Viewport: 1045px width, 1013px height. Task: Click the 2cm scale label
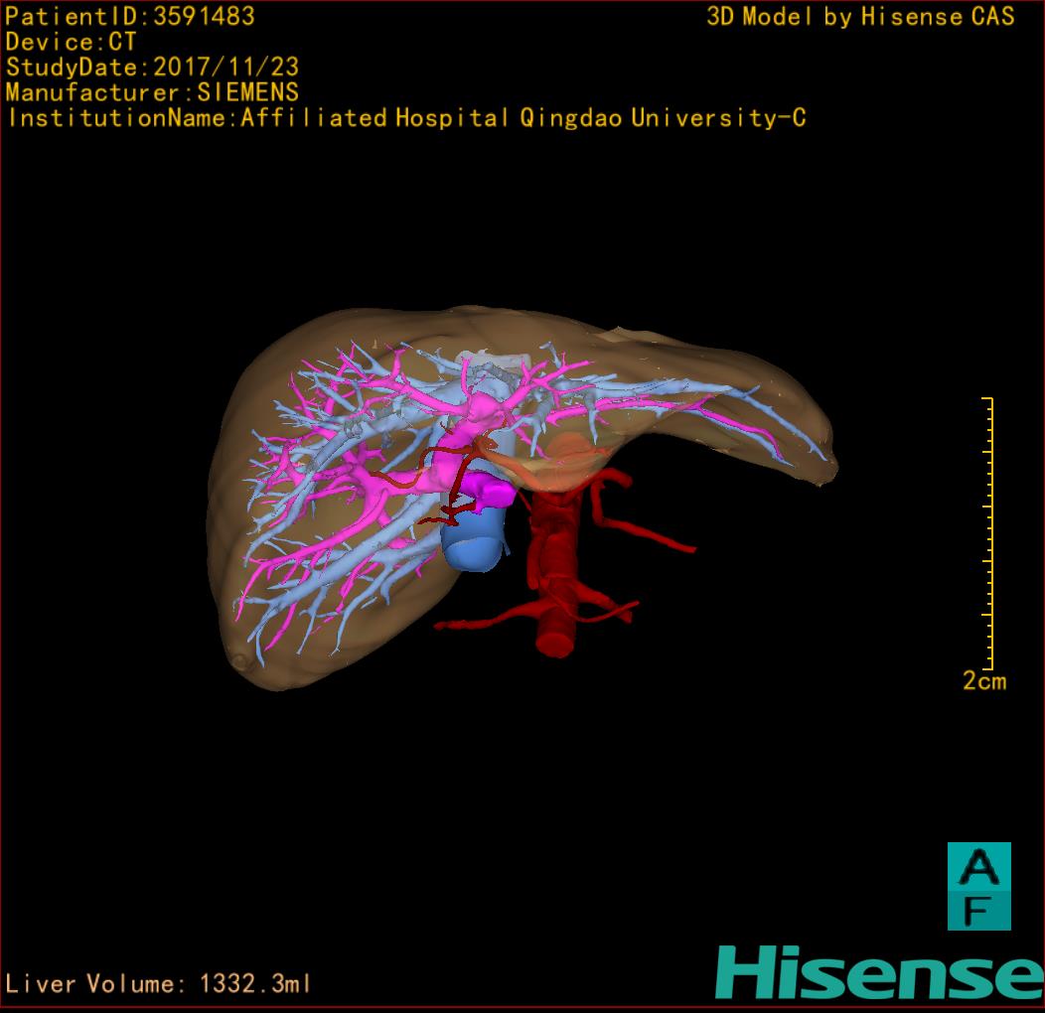[x=984, y=680]
